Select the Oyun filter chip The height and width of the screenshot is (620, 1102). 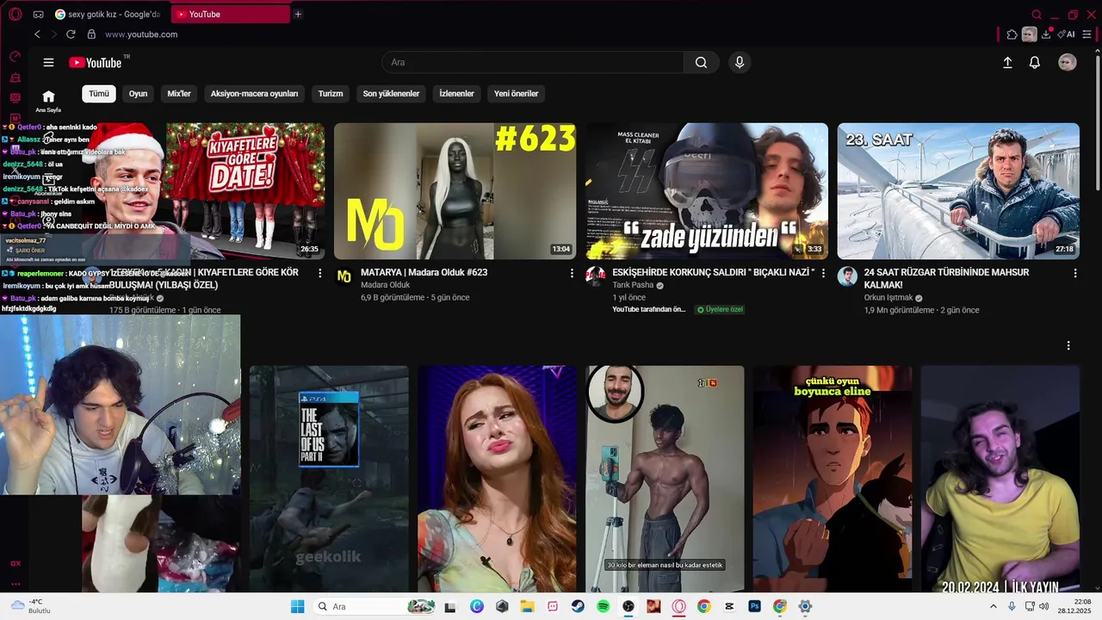(138, 94)
